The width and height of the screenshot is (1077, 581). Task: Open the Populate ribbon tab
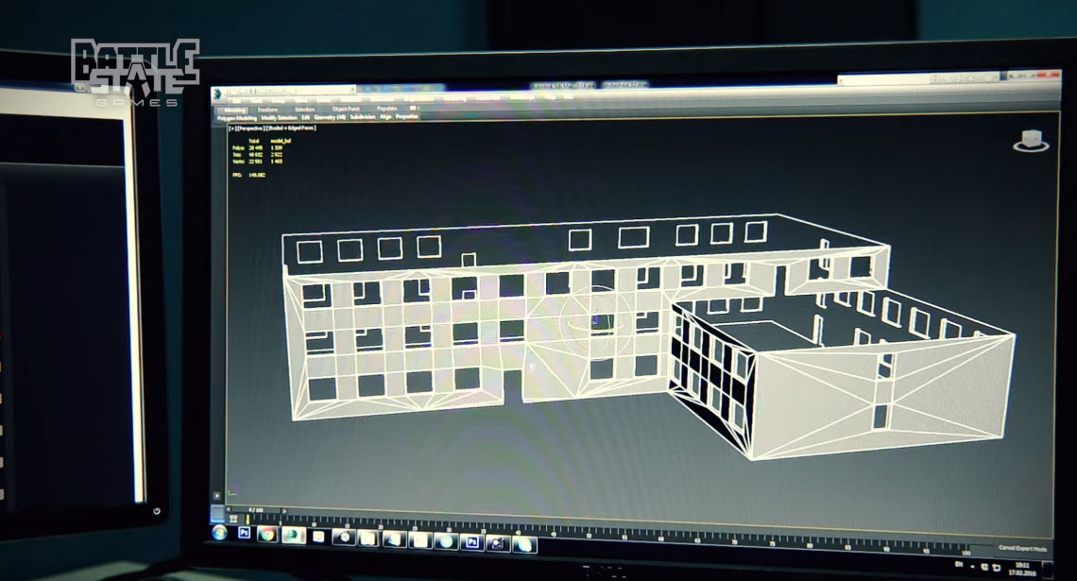[x=387, y=110]
